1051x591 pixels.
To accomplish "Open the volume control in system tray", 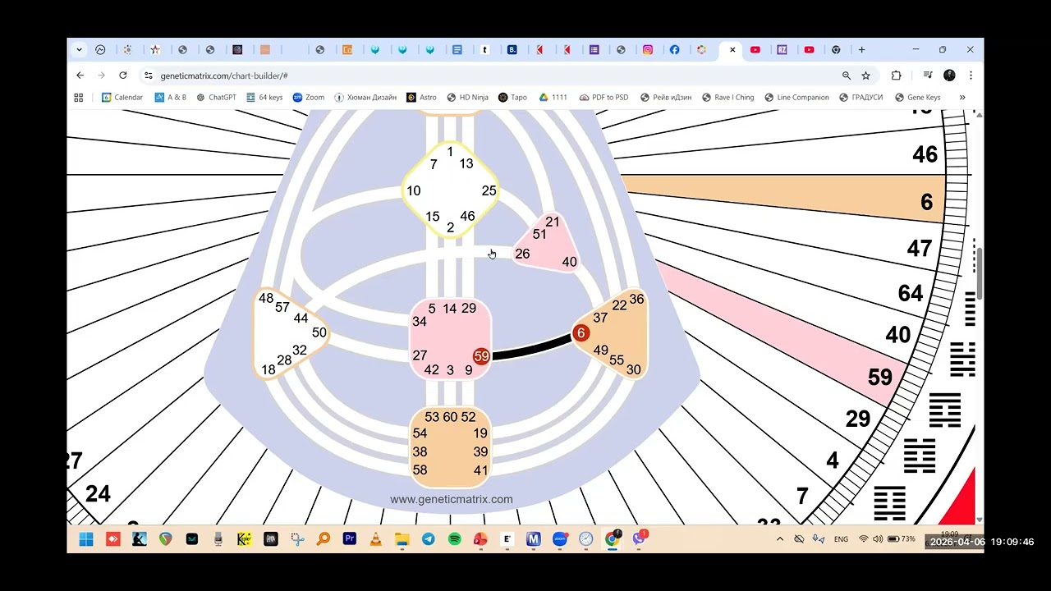I will point(878,539).
